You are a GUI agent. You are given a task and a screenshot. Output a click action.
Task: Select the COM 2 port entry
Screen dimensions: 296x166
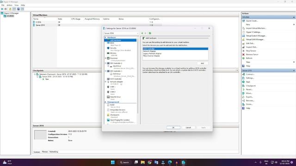click(x=112, y=92)
